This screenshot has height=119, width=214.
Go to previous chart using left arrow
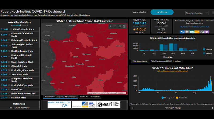coord(133,108)
